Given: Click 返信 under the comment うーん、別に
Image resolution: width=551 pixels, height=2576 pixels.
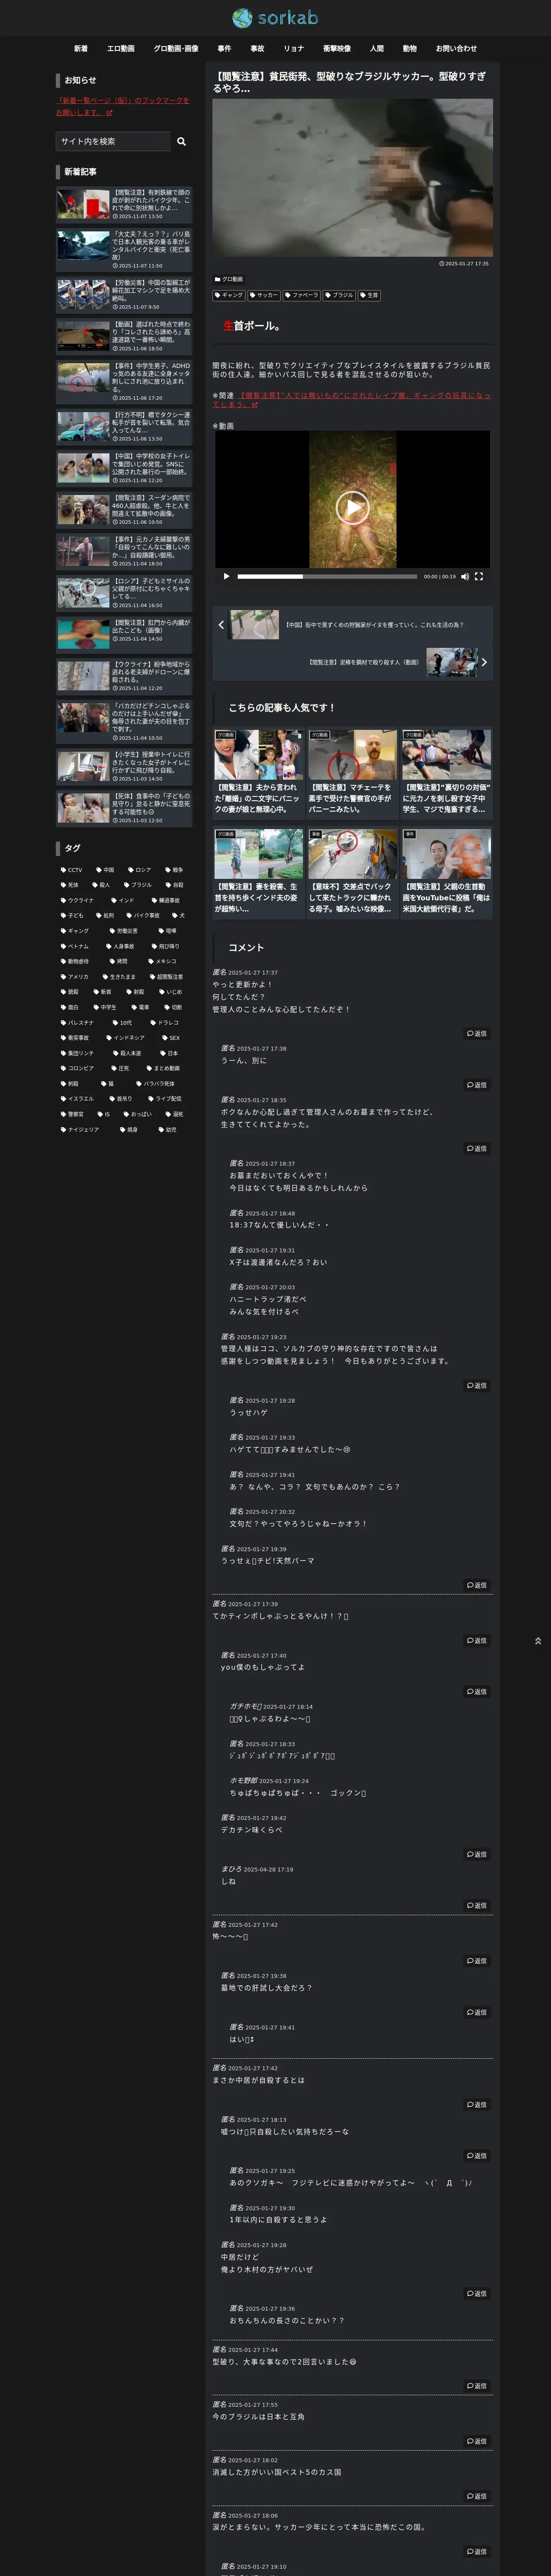Looking at the screenshot, I should click(477, 1084).
